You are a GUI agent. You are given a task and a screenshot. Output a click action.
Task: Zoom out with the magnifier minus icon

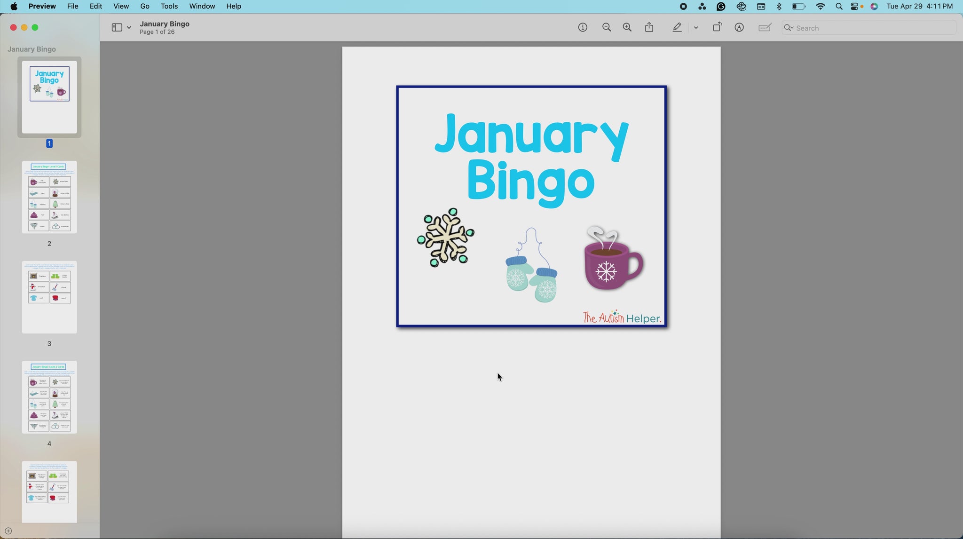pyautogui.click(x=607, y=28)
